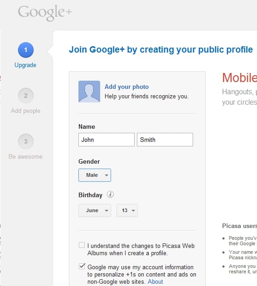Screen dimensions: 257x286
Task: Click the Name field label
Action: tap(87, 126)
